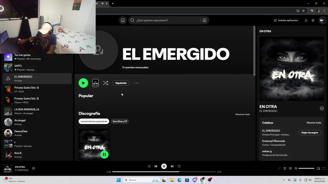Image resolution: width=328 pixels, height=184 pixels.
Task: Open a new browser tab
Action: pos(113,3)
